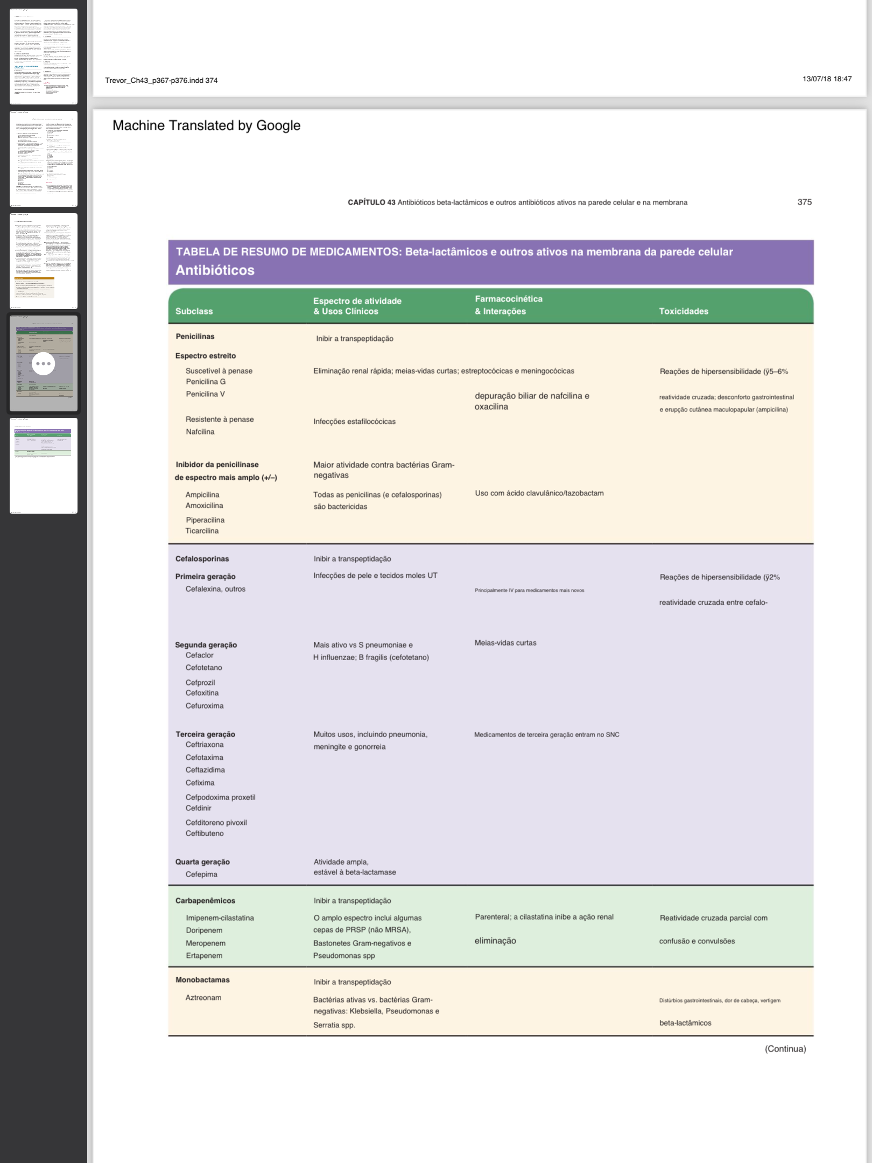Click the 'Segunda geração' subheading
This screenshot has height=1163, width=872.
click(206, 645)
